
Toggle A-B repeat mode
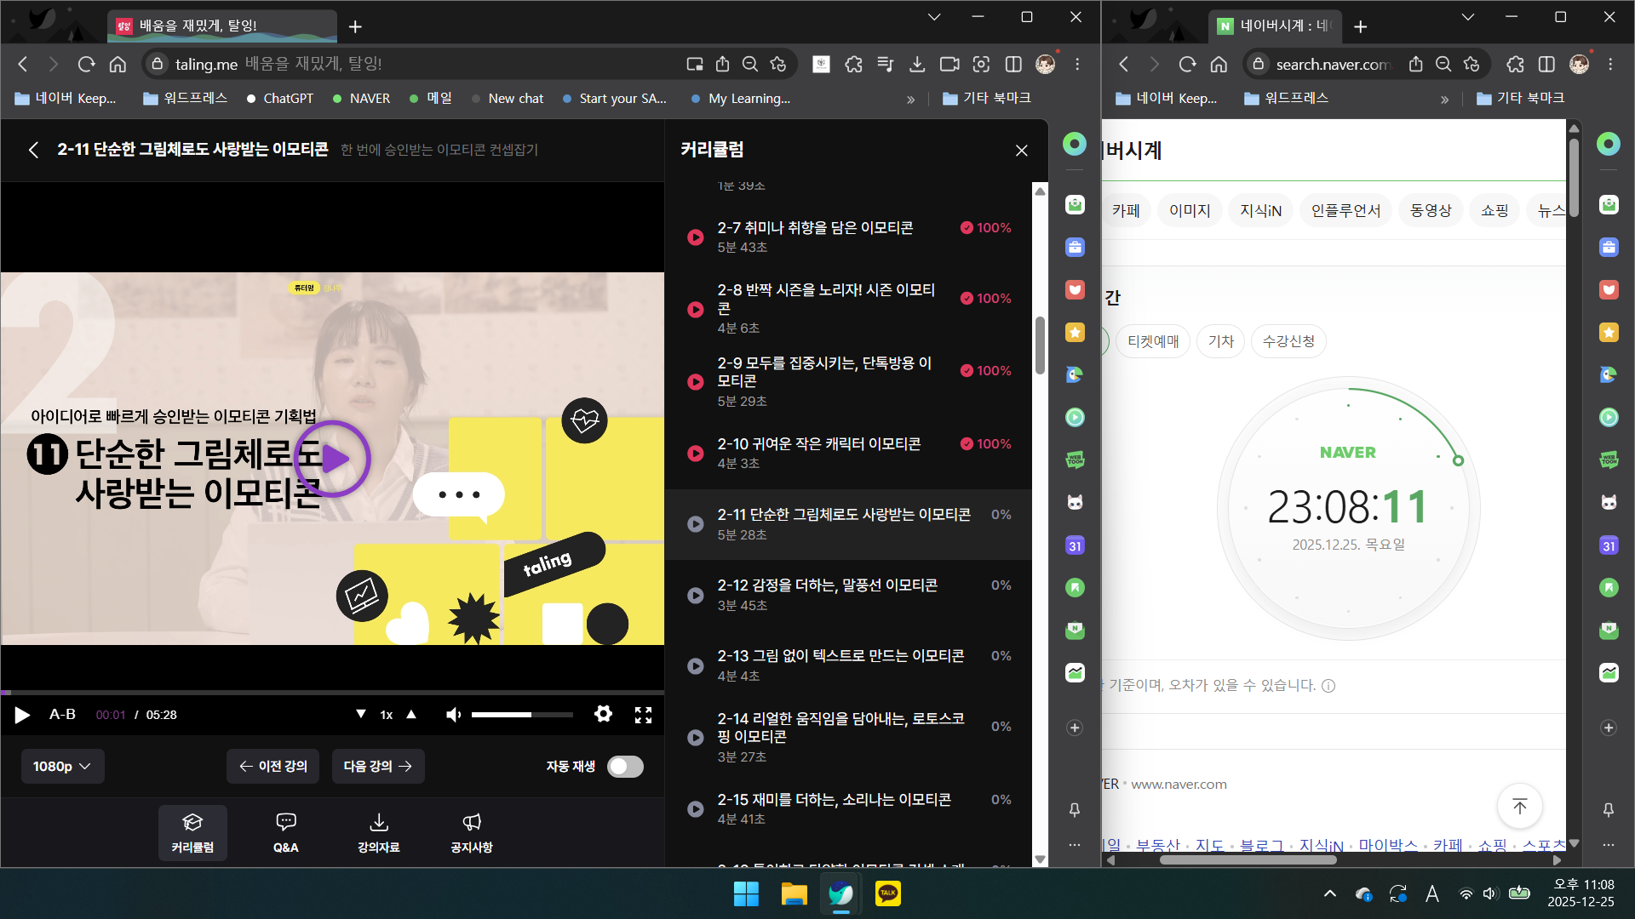point(62,715)
